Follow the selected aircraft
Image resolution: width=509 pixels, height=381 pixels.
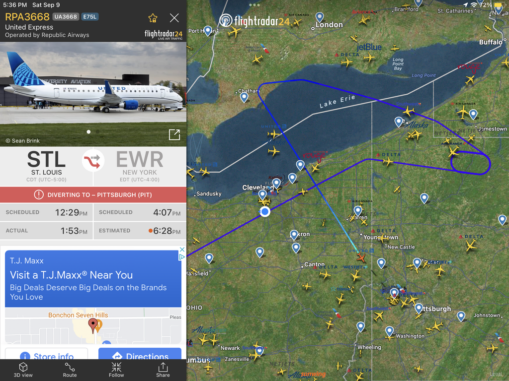pos(116,370)
